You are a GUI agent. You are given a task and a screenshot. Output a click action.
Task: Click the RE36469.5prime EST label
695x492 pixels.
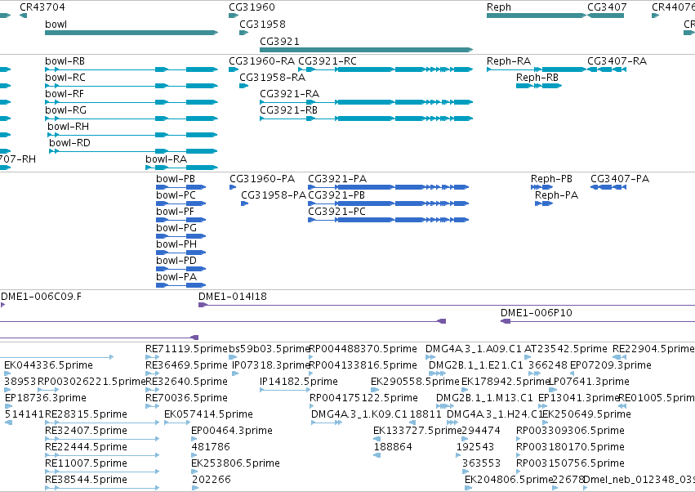pos(186,365)
